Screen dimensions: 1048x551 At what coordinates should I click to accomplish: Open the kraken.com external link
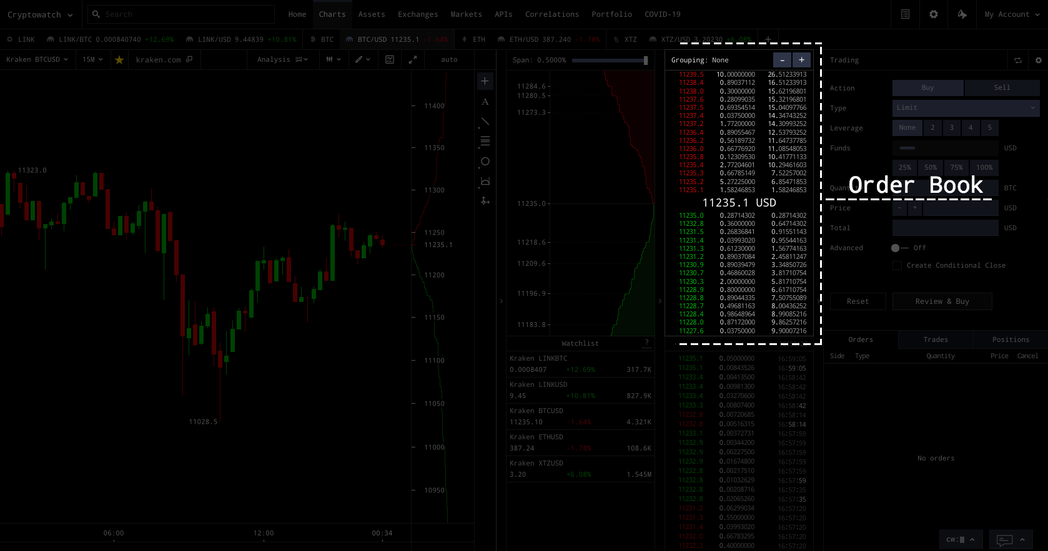pos(164,60)
